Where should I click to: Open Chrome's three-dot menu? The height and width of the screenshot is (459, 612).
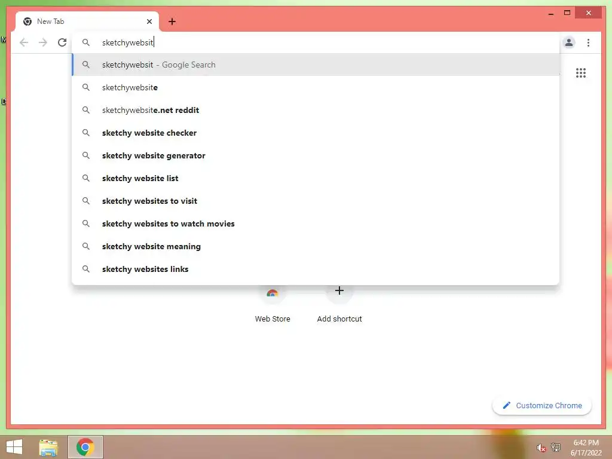tap(588, 42)
